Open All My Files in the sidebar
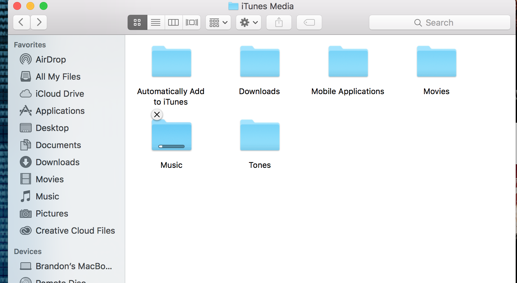Viewport: 517px width, 283px height. click(x=66, y=77)
